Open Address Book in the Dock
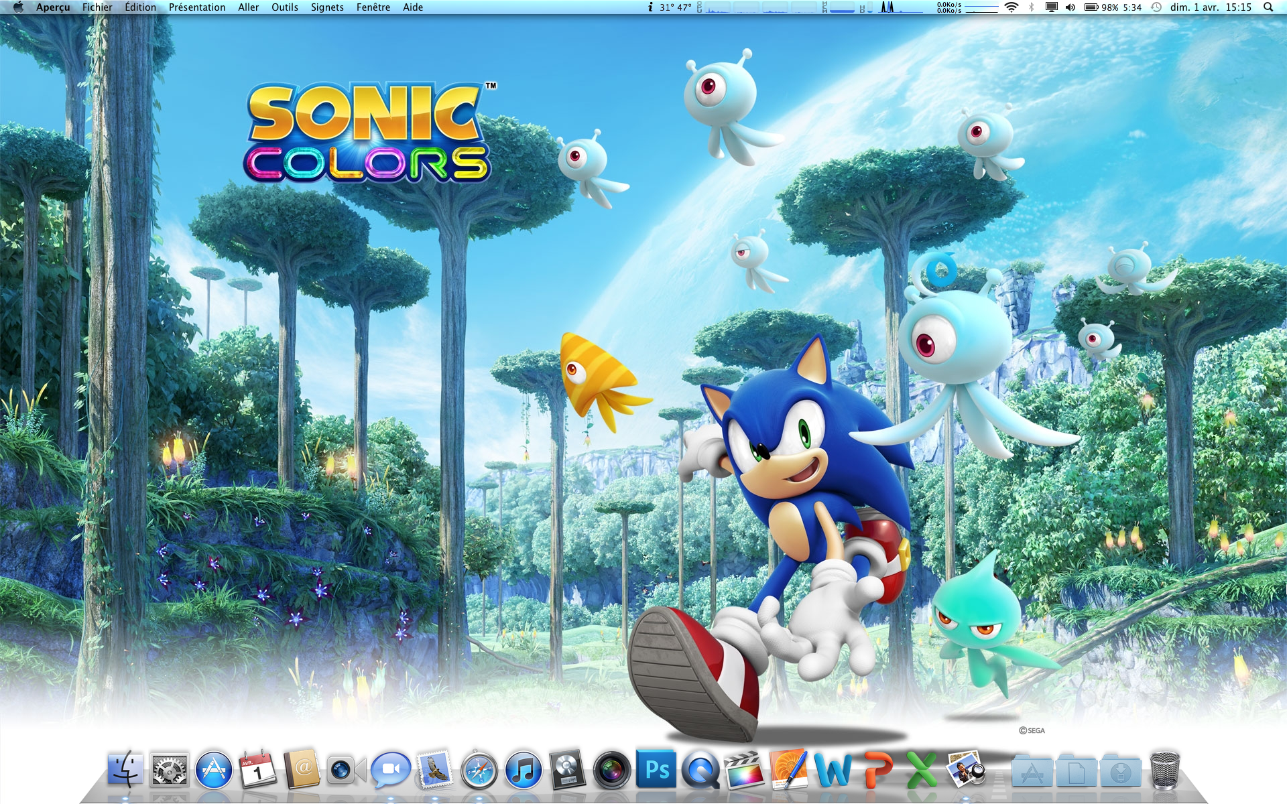1287x804 pixels. [x=302, y=769]
